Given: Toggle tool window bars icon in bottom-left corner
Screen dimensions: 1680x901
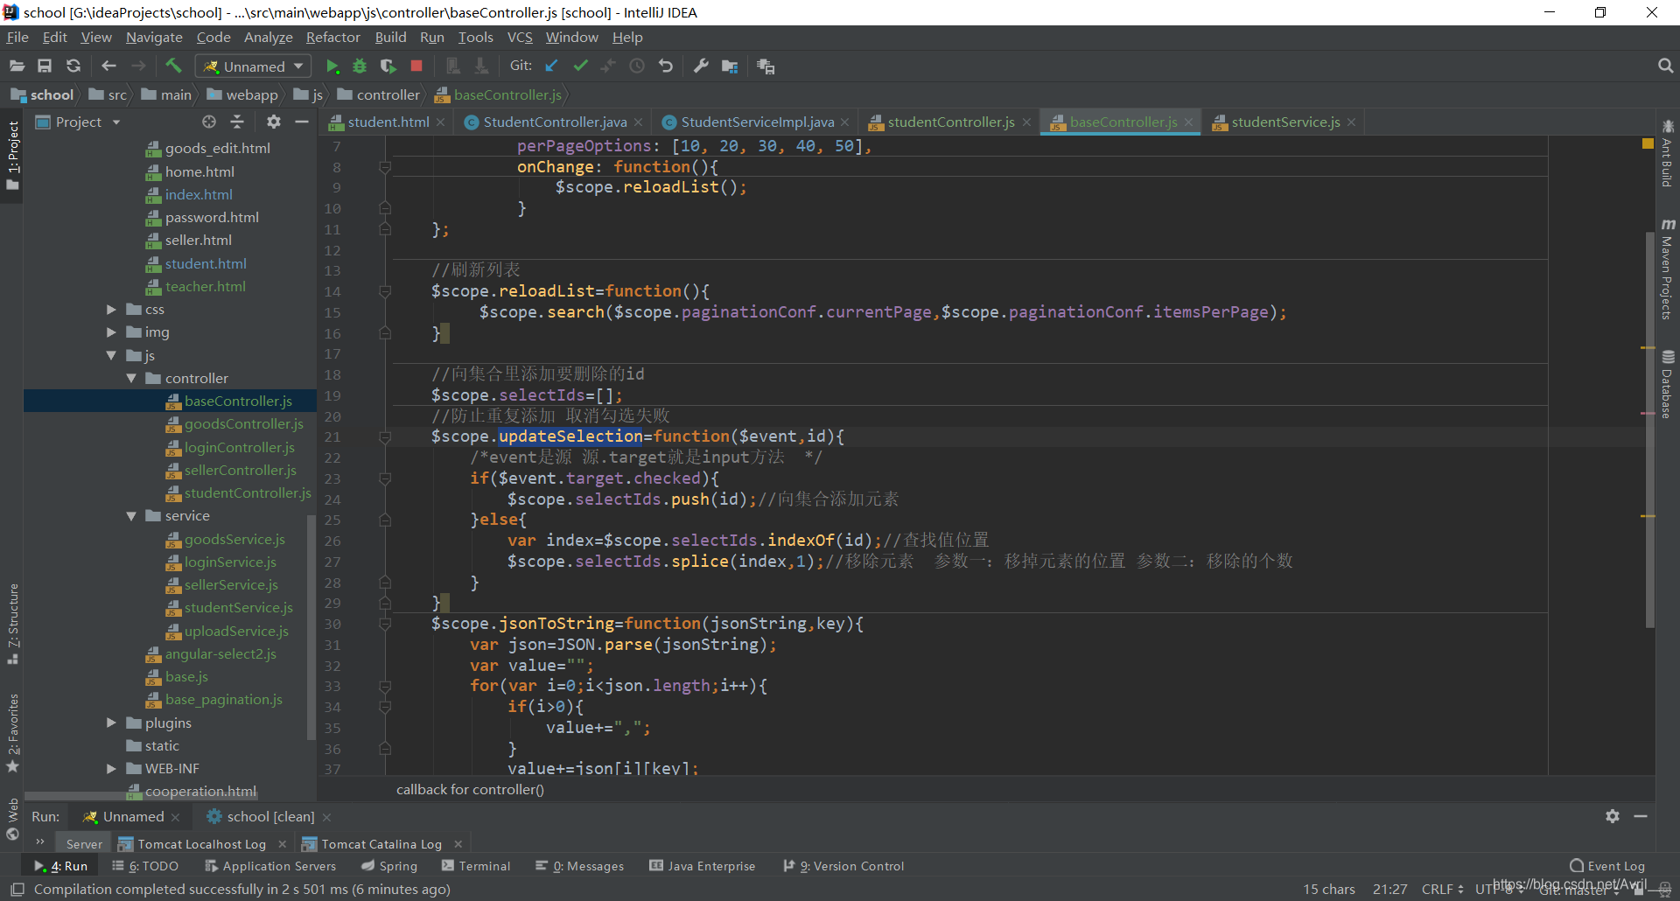Looking at the screenshot, I should click(x=17, y=889).
